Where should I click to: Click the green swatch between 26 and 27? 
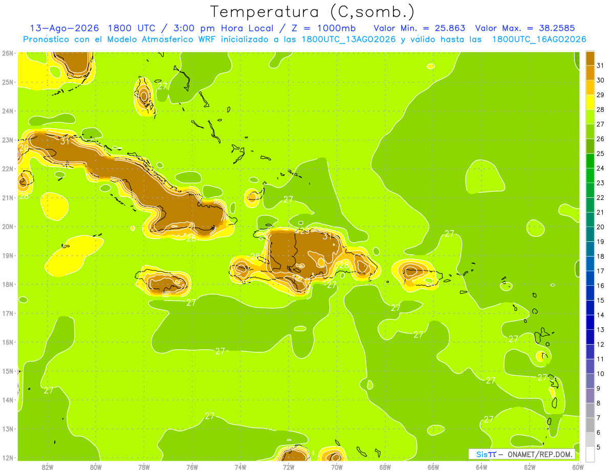click(x=590, y=131)
